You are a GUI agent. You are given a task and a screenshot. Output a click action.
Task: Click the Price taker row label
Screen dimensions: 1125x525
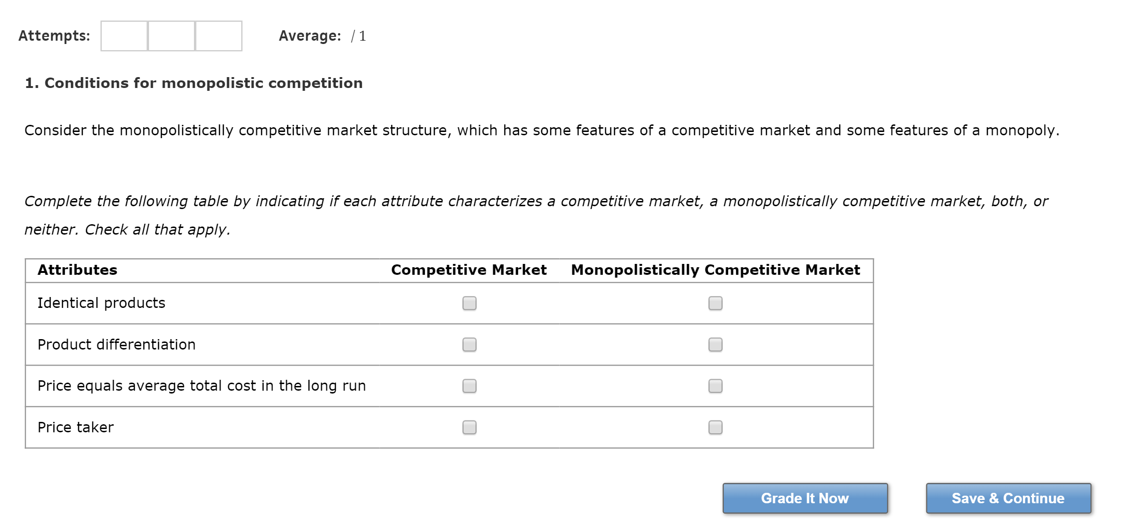pos(76,428)
